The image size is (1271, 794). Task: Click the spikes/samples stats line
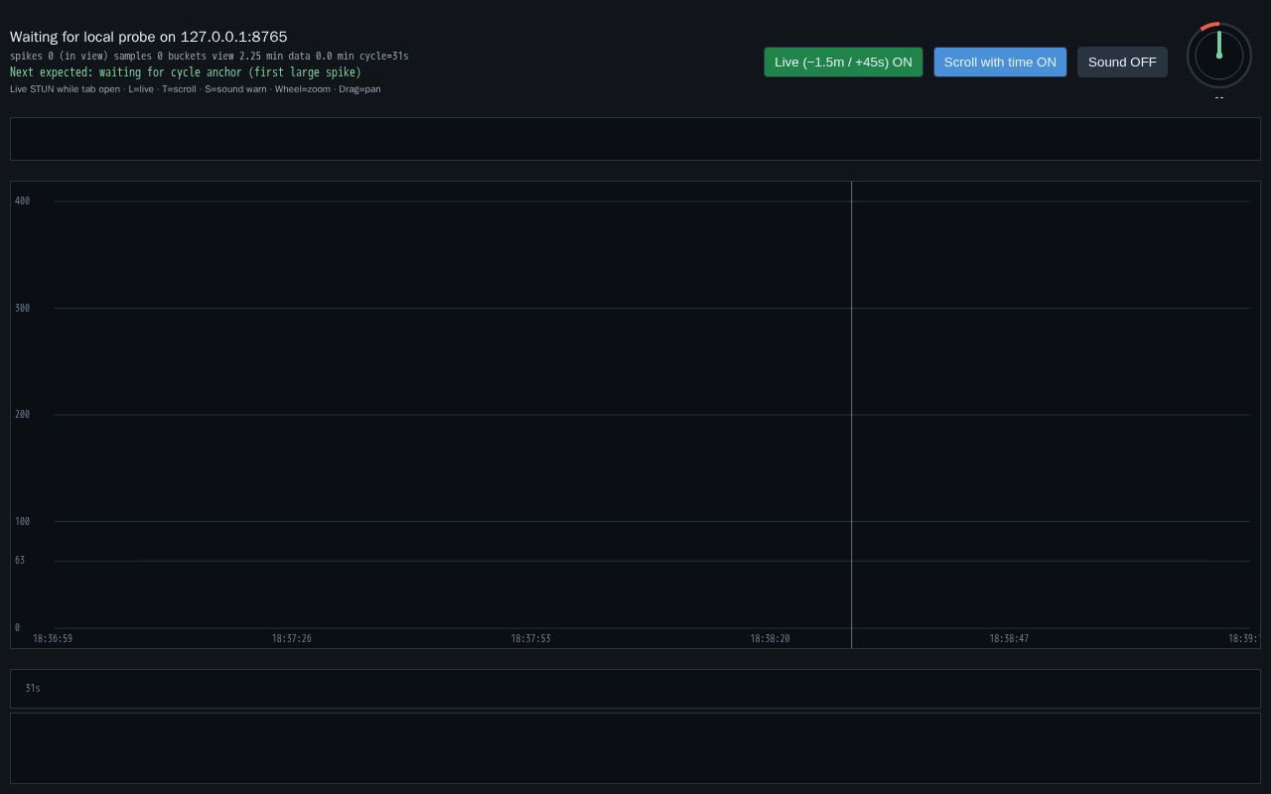[x=210, y=56]
